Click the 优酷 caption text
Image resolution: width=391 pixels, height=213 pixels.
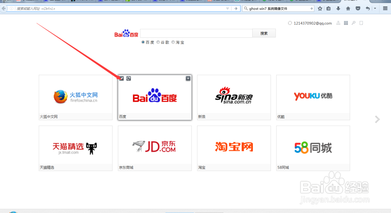[281, 116]
